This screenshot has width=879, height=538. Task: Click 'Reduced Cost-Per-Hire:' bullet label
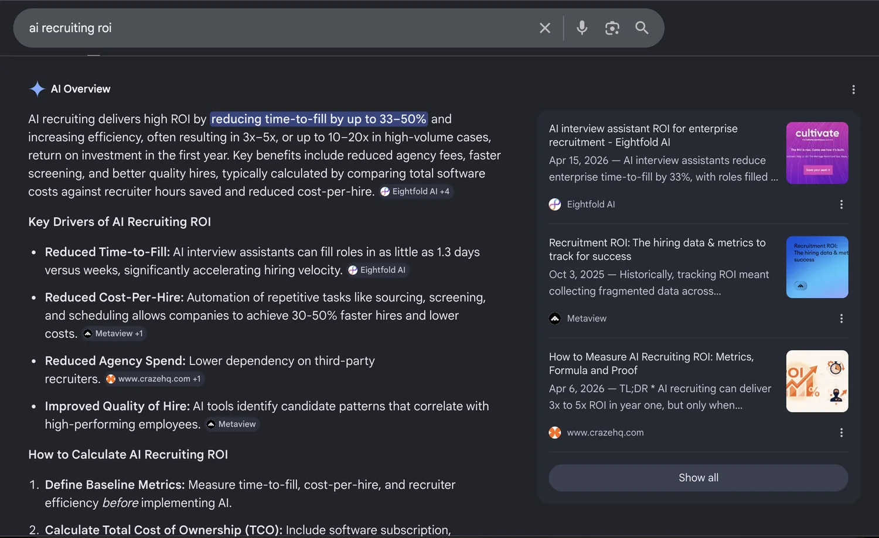coord(114,297)
